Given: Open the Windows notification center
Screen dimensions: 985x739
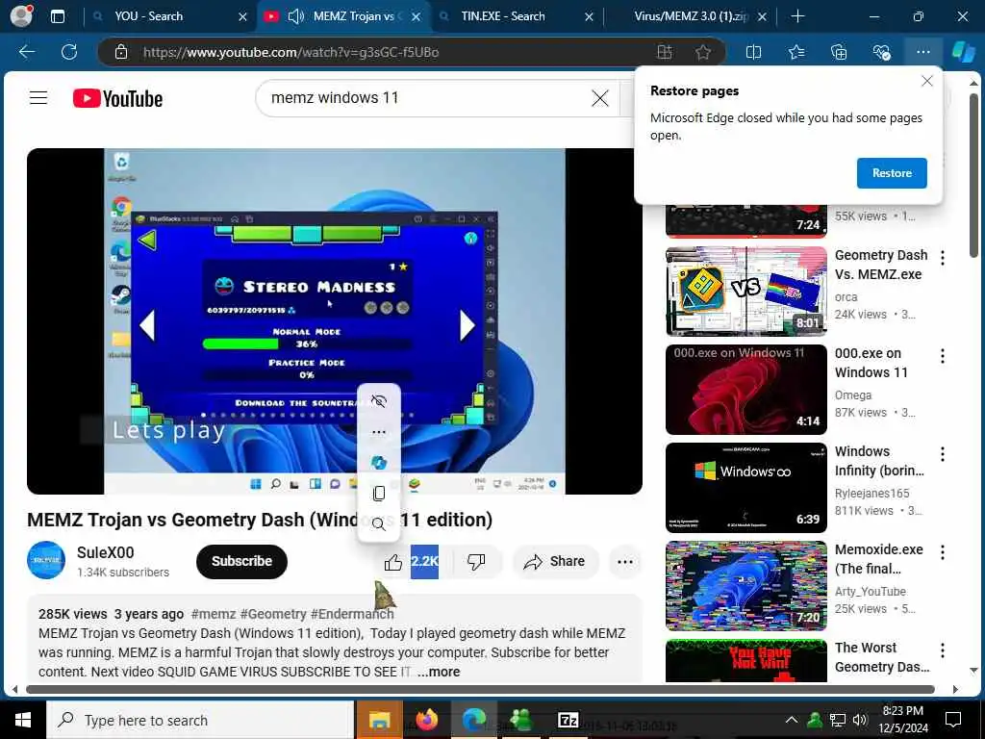Looking at the screenshot, I should pyautogui.click(x=953, y=720).
